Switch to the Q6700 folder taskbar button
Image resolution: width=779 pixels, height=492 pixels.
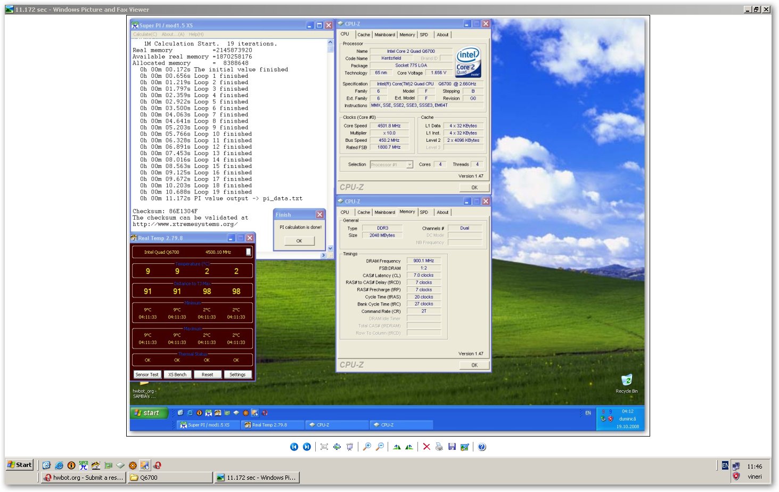[170, 478]
